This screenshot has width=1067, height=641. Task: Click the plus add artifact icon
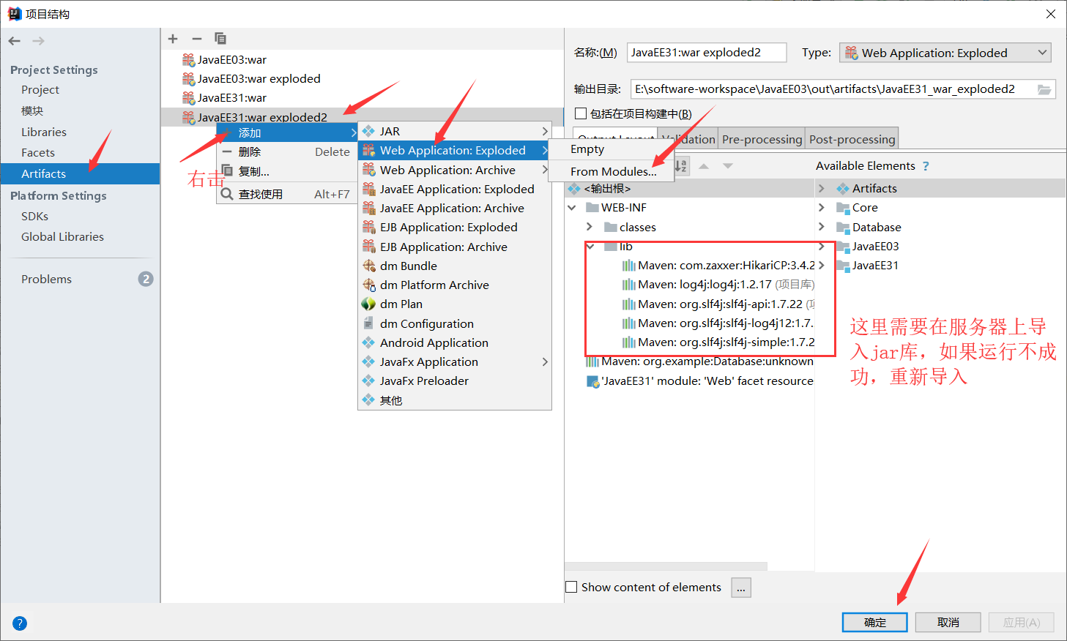click(173, 39)
